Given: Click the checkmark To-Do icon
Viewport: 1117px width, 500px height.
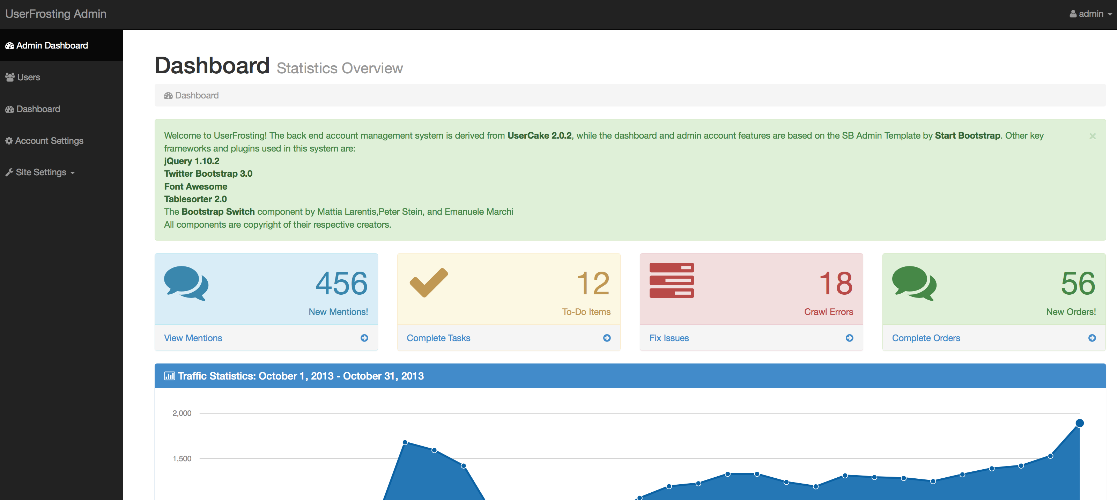Looking at the screenshot, I should [428, 282].
